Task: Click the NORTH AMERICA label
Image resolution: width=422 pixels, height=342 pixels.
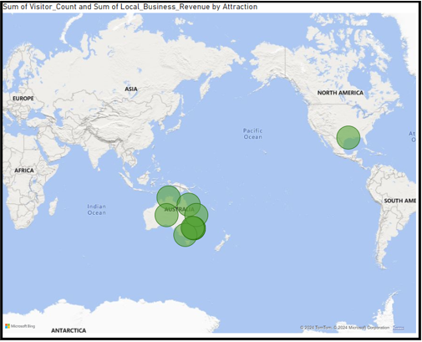Action: [340, 93]
